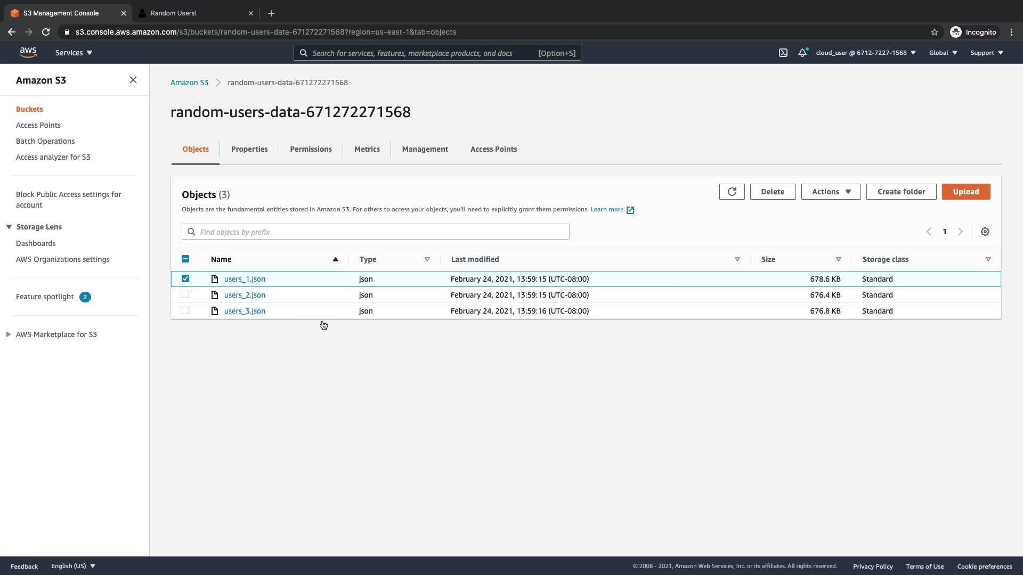Viewport: 1023px width, 575px height.
Task: Click the AWS logo home icon
Action: click(x=28, y=53)
